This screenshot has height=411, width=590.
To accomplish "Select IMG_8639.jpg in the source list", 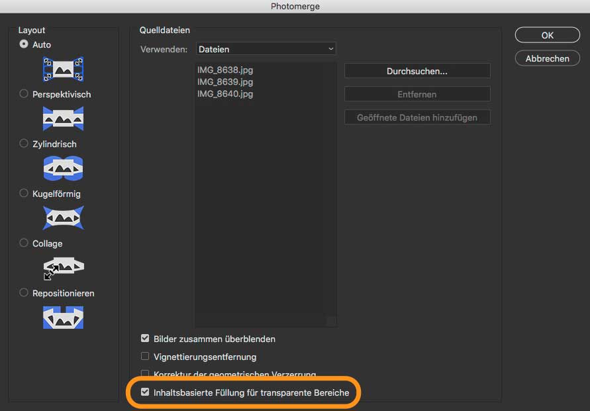I will pyautogui.click(x=225, y=82).
